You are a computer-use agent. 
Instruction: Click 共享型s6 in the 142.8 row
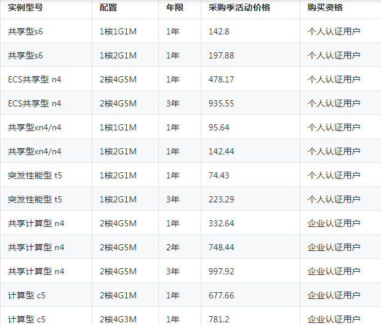(x=25, y=31)
